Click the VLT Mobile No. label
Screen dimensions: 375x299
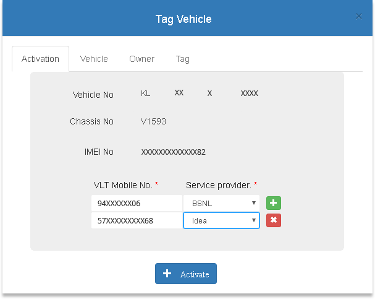coord(123,185)
